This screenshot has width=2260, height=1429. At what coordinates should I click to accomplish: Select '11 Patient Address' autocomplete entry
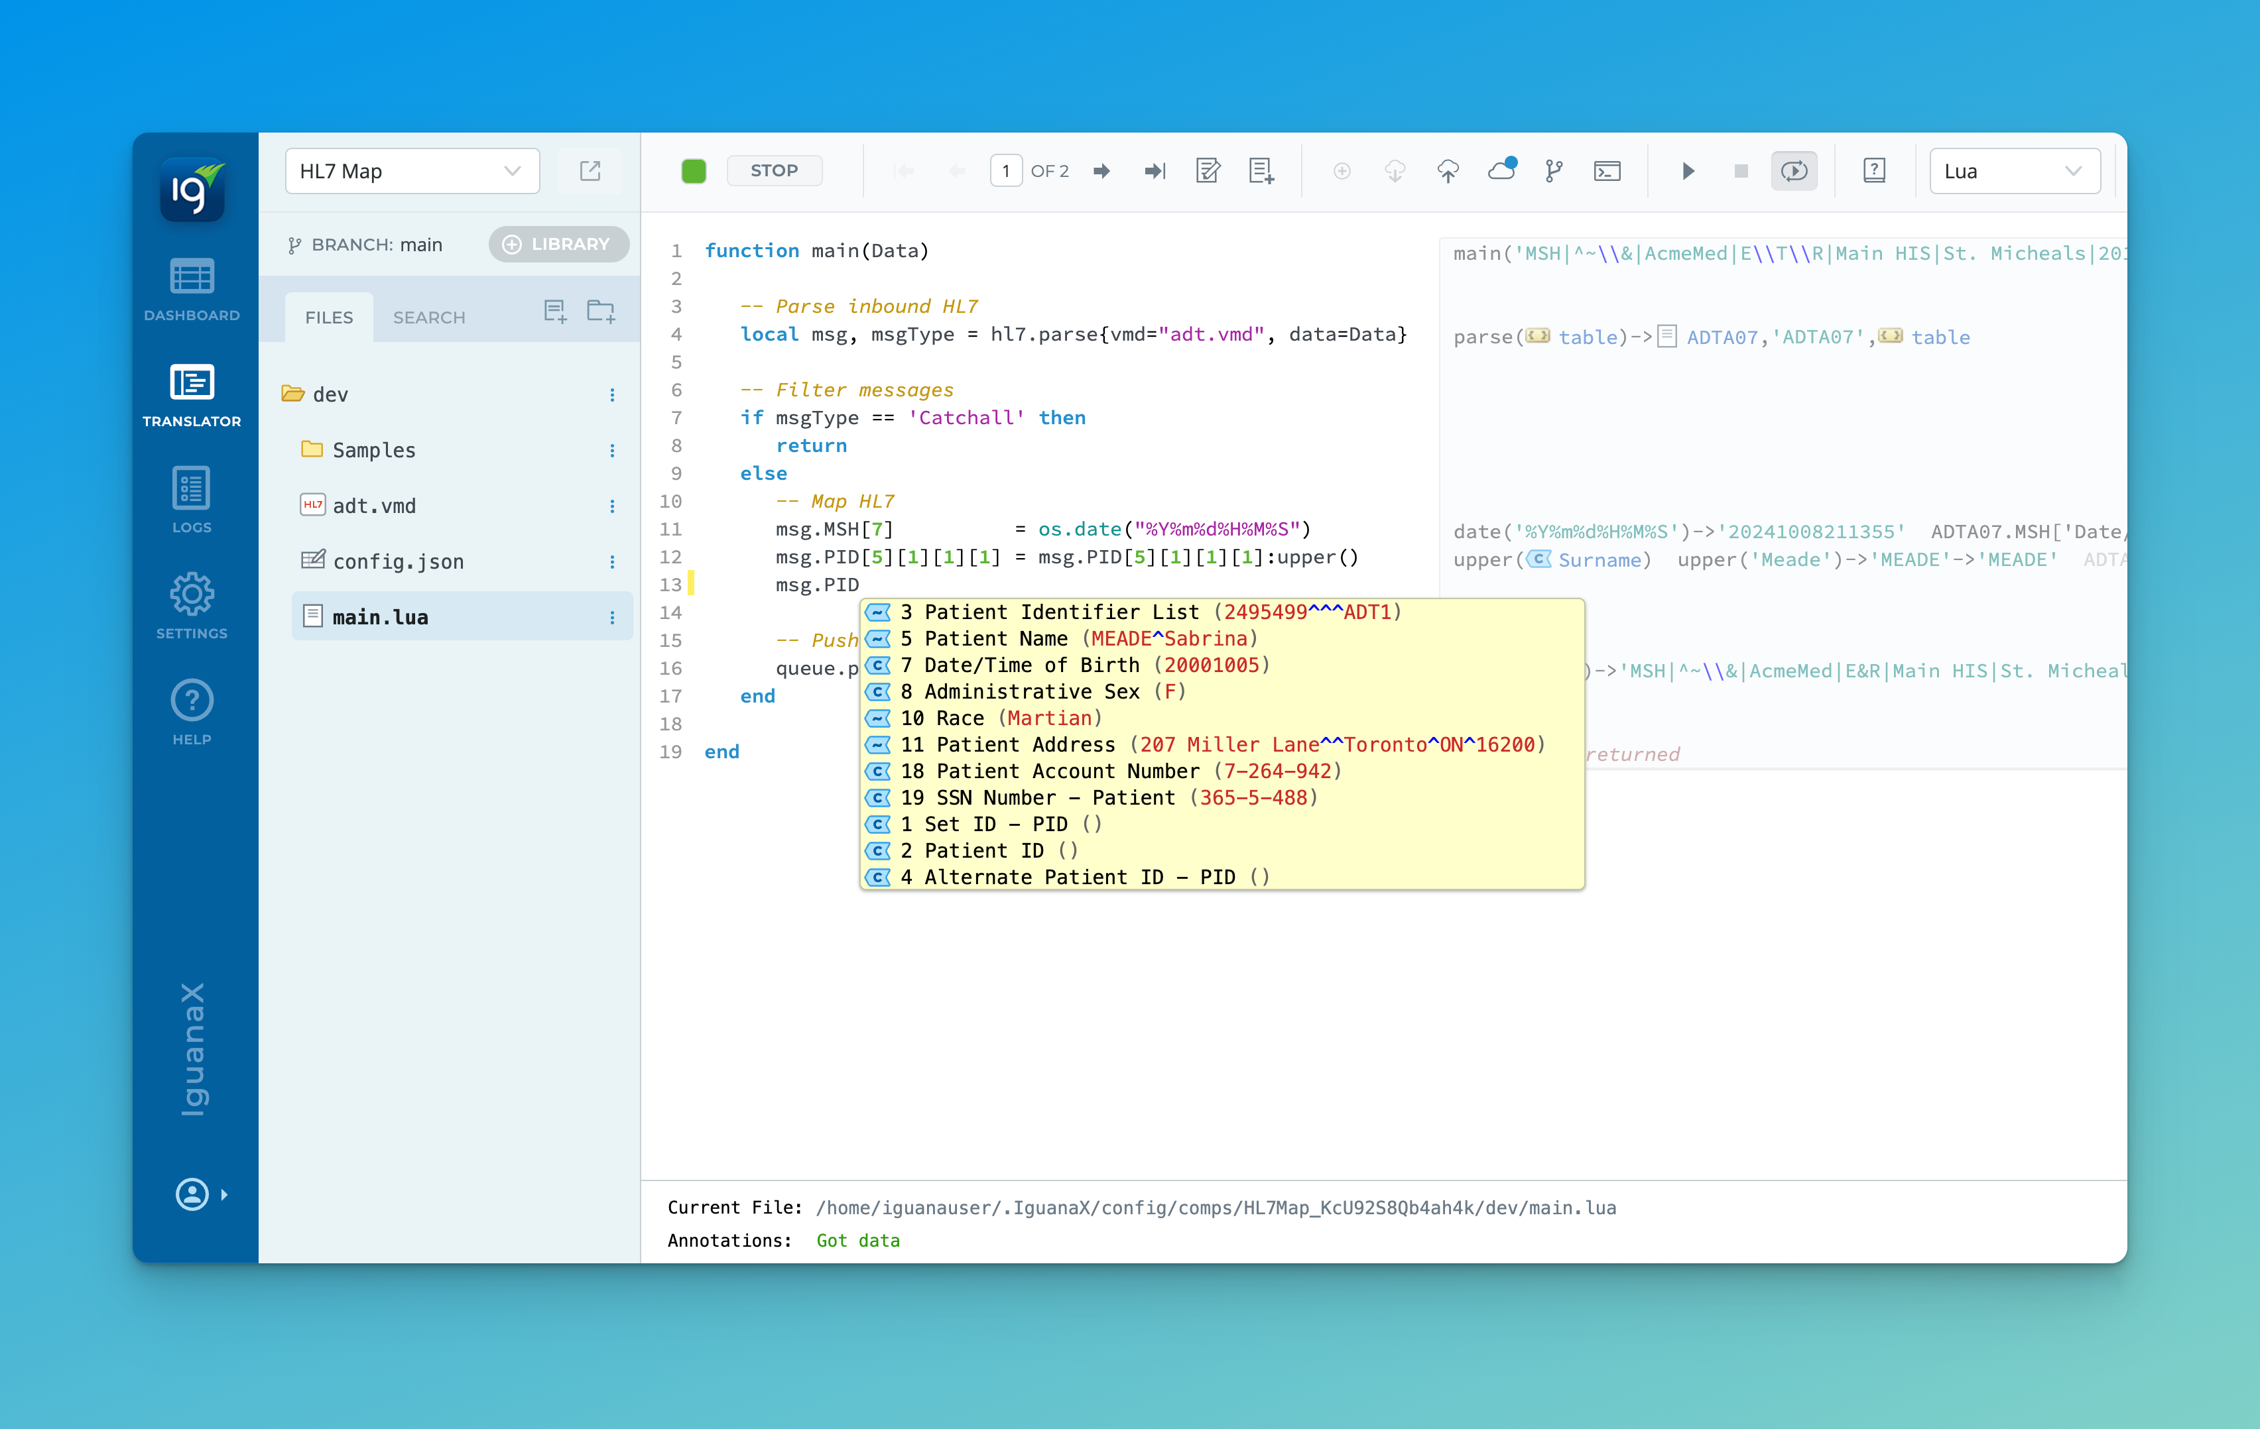1222,744
